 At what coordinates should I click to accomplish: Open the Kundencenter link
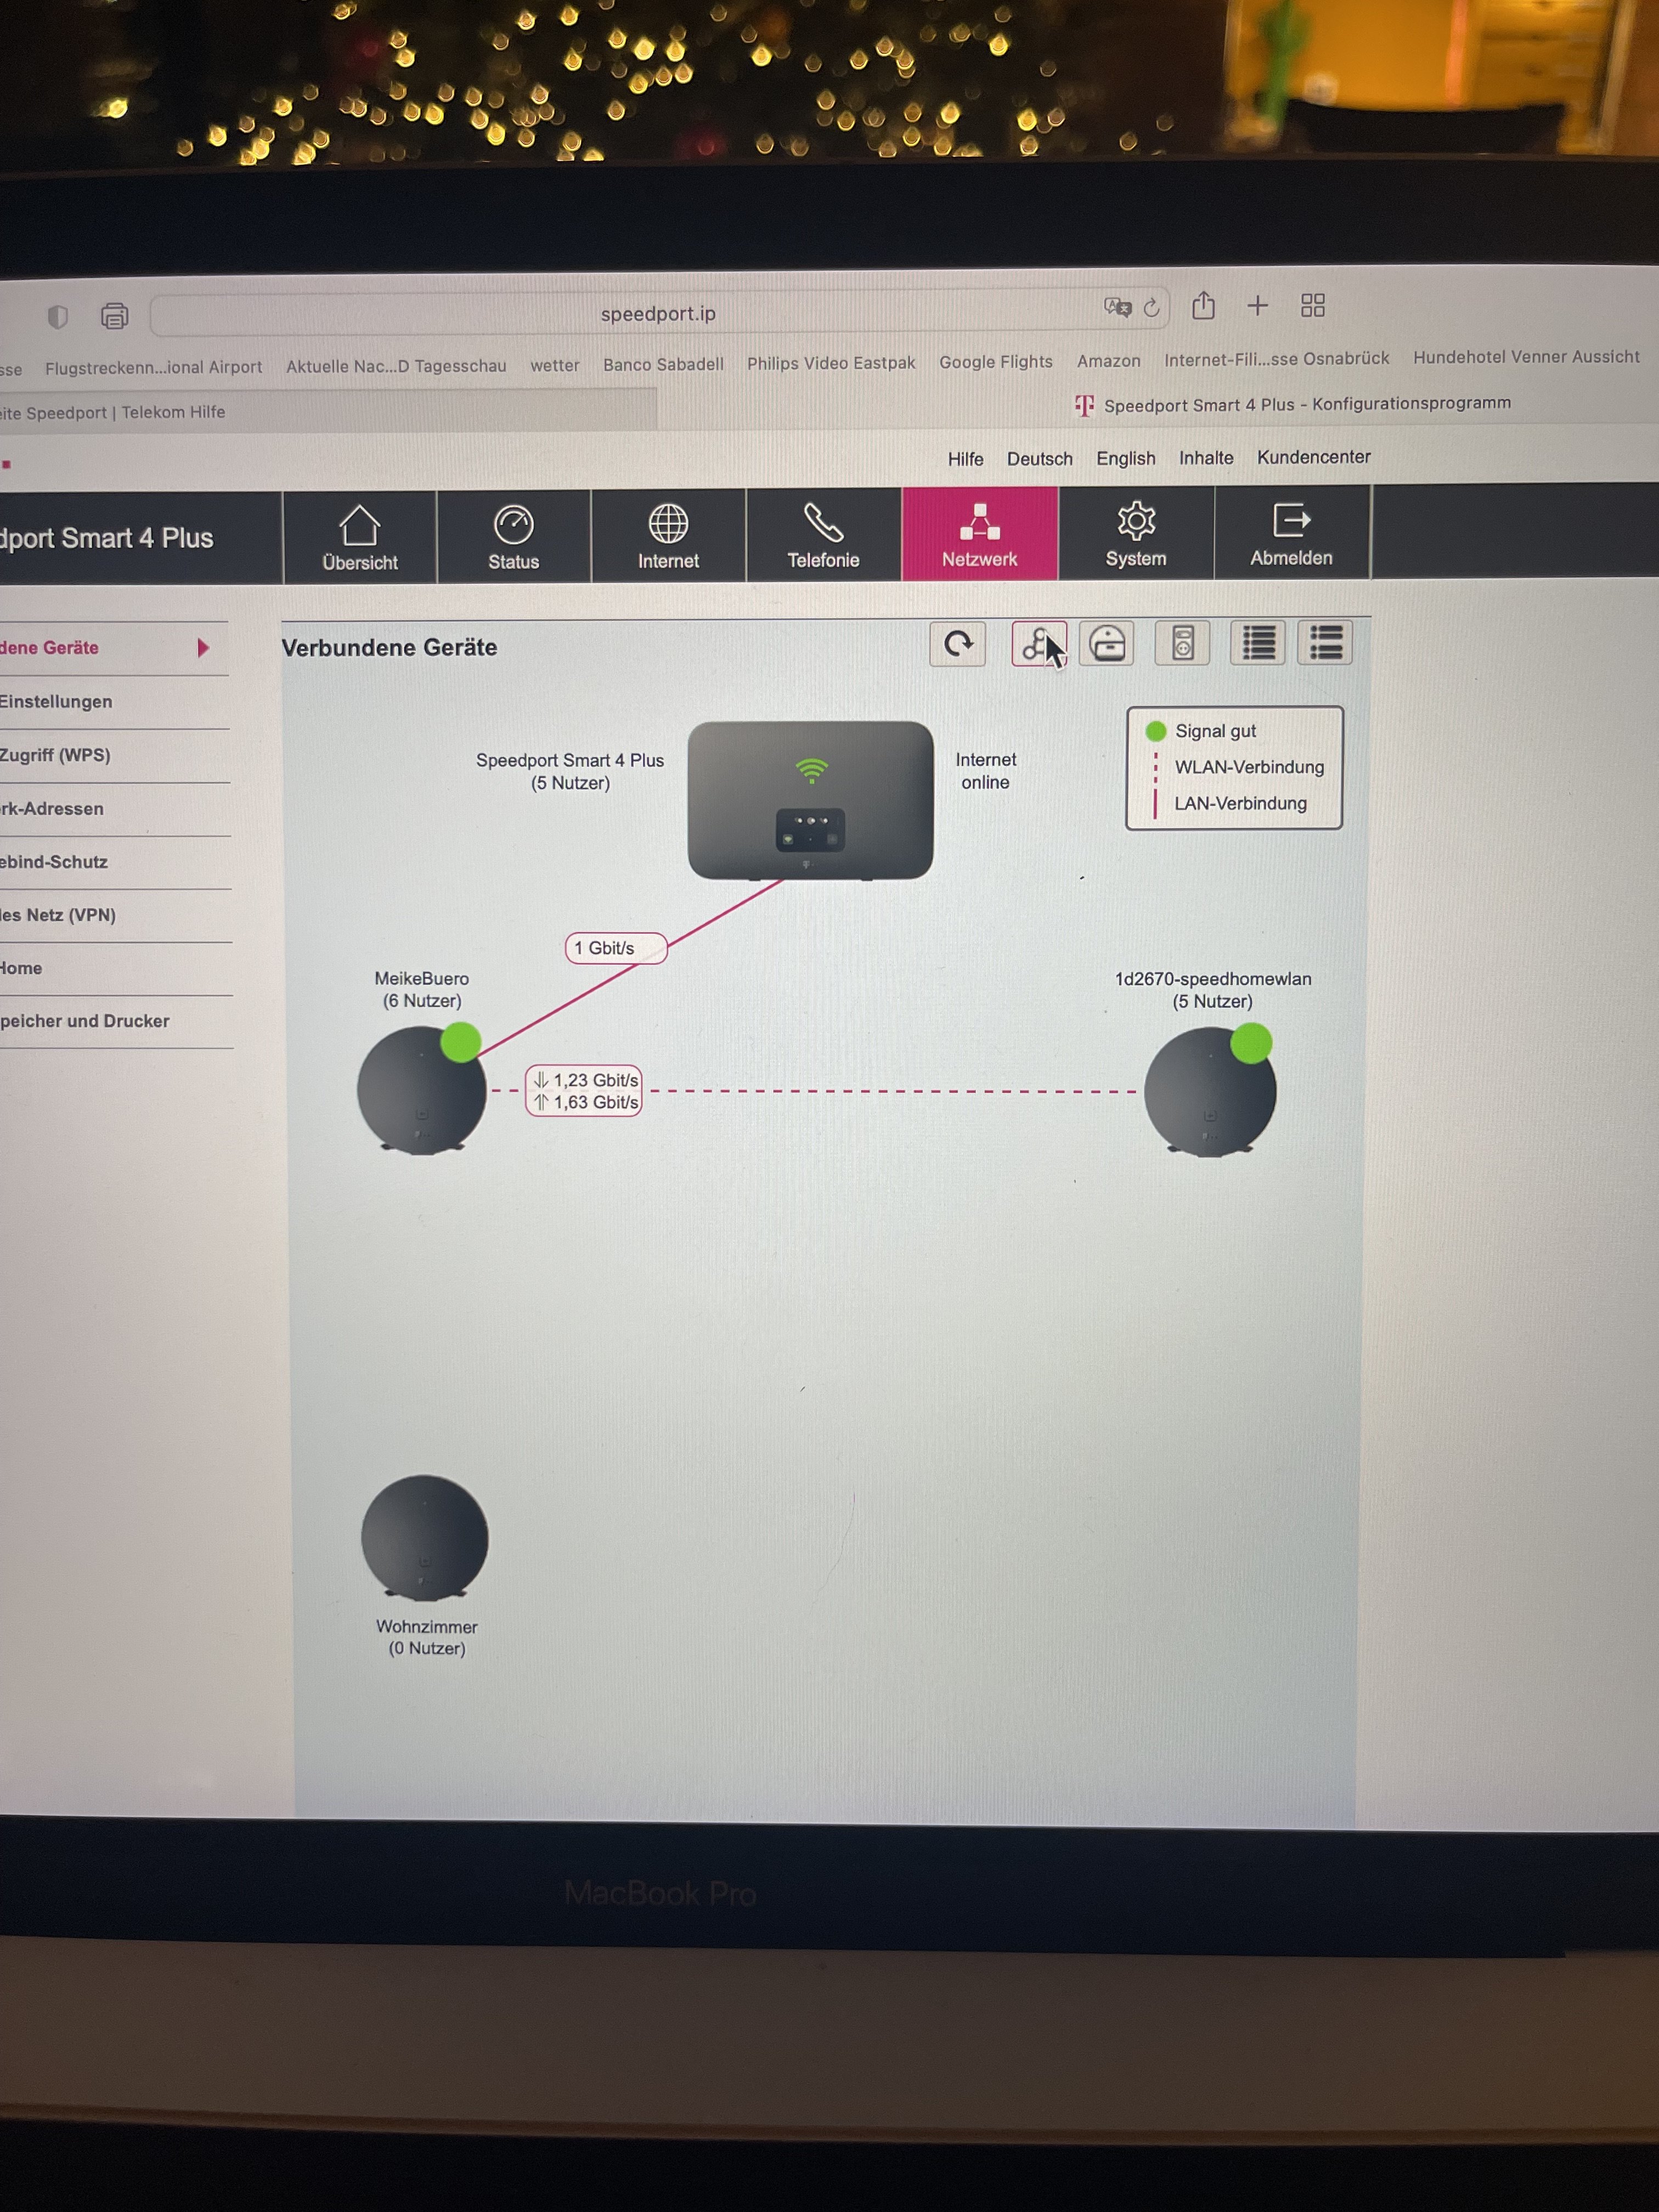[1313, 457]
